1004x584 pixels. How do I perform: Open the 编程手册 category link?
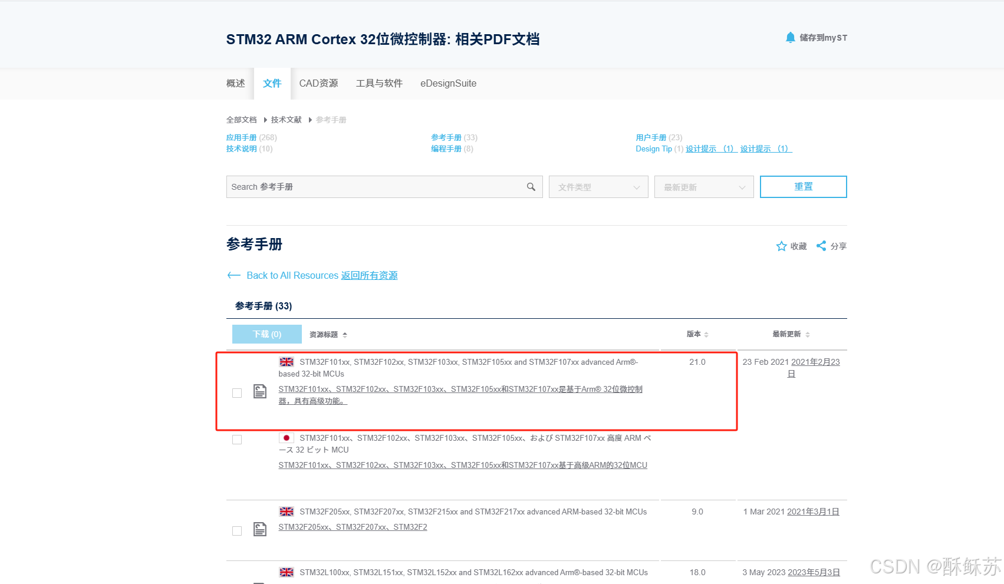coord(446,149)
